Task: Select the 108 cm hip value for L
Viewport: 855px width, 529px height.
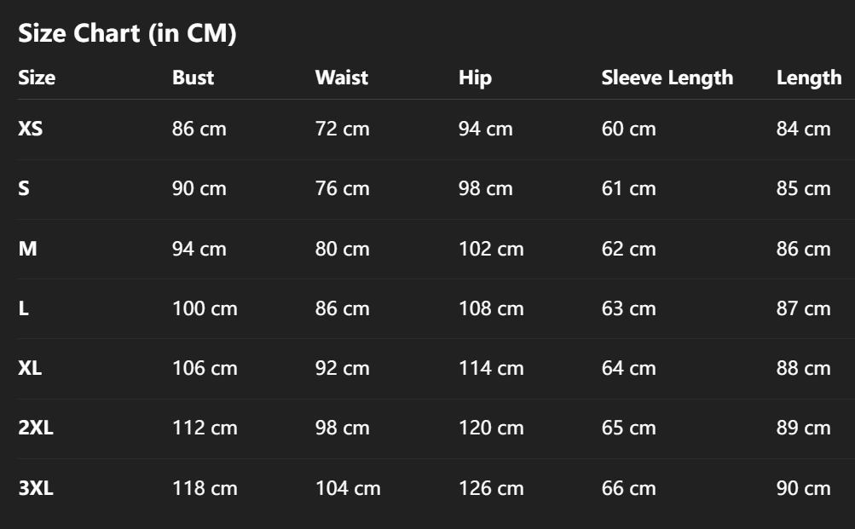Action: point(491,308)
